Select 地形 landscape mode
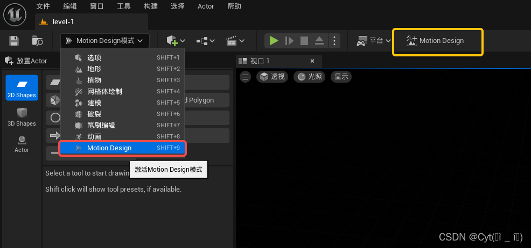 (122, 69)
